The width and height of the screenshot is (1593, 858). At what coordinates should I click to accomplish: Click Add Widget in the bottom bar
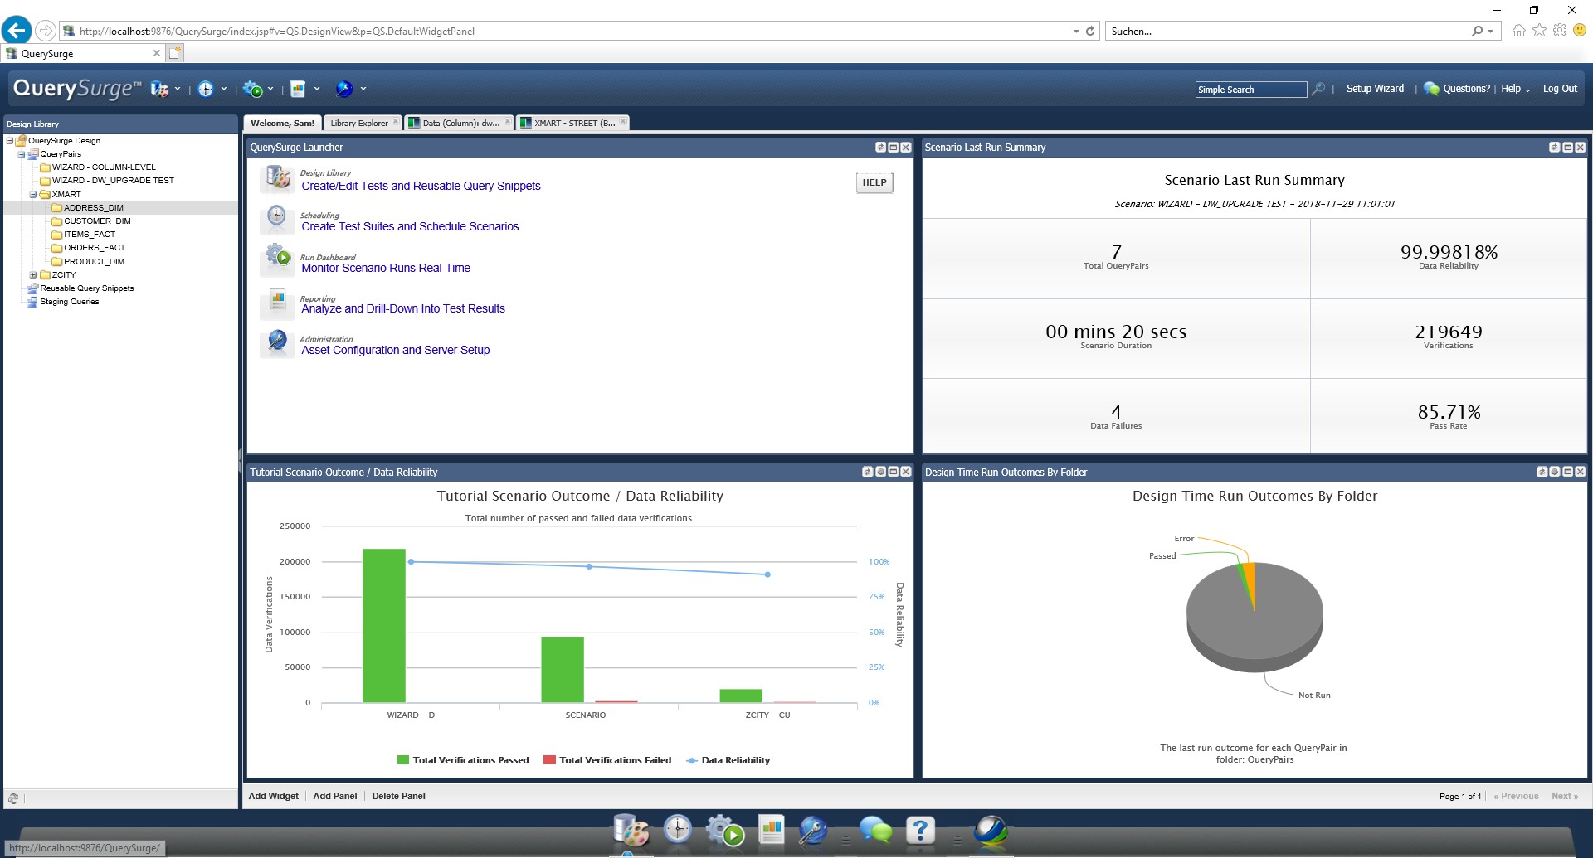(274, 797)
